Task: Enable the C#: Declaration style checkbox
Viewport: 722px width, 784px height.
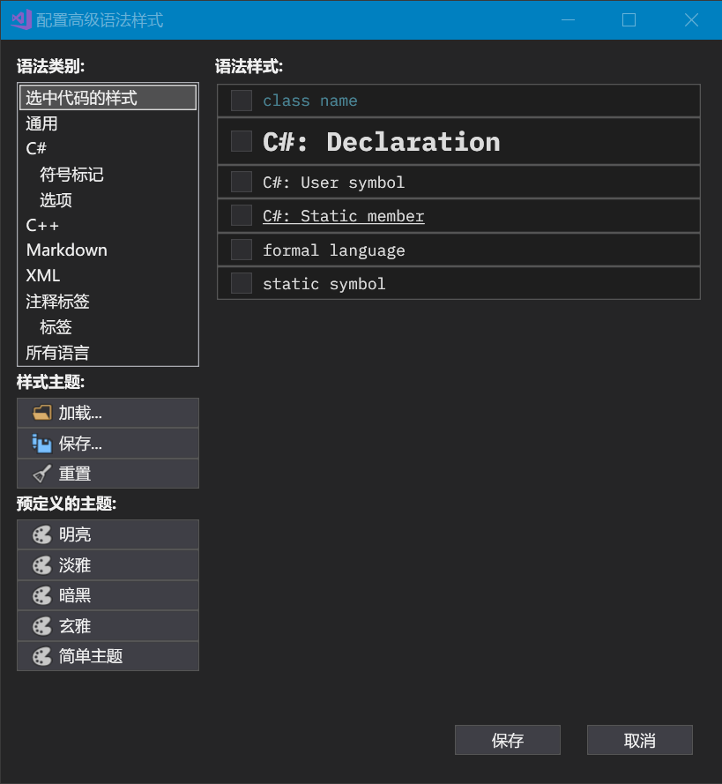Action: pos(240,140)
